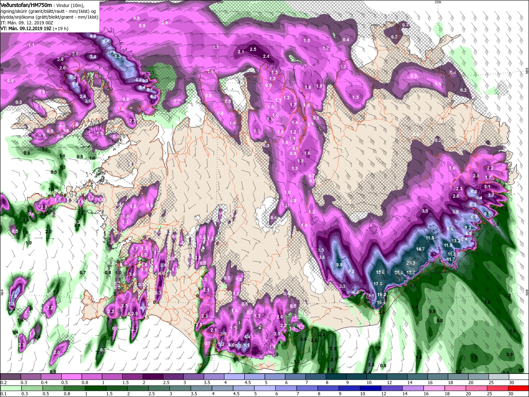529x397 pixels.
Task: Click the 20.3 precipitation value
Action: (x=411, y=263)
